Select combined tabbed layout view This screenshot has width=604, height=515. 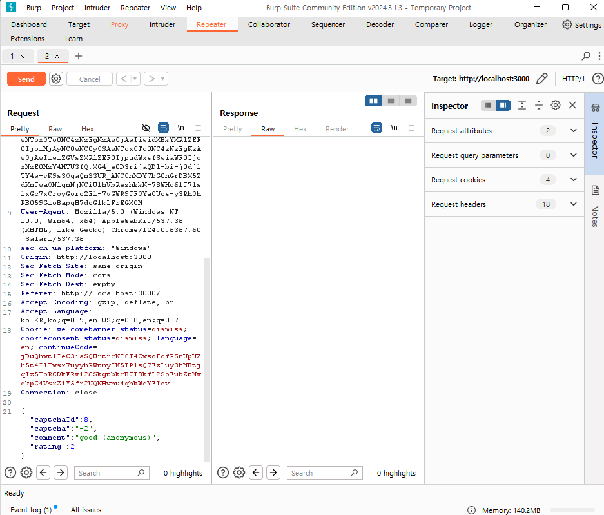tap(408, 101)
